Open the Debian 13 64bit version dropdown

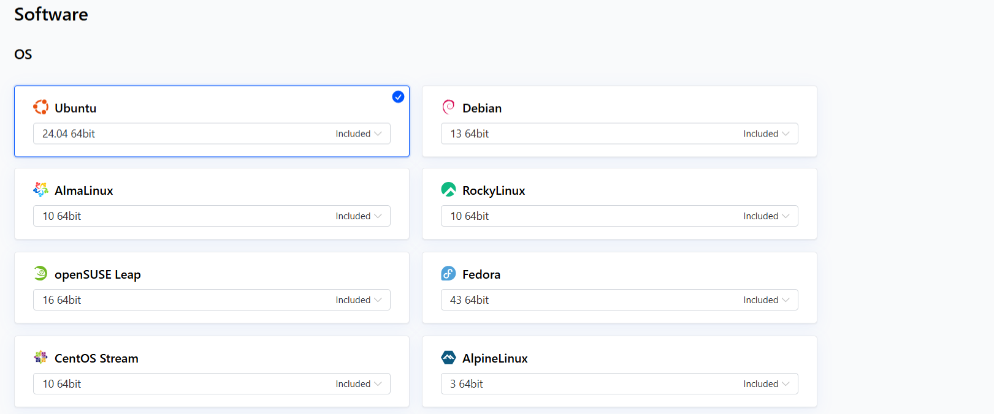point(619,134)
